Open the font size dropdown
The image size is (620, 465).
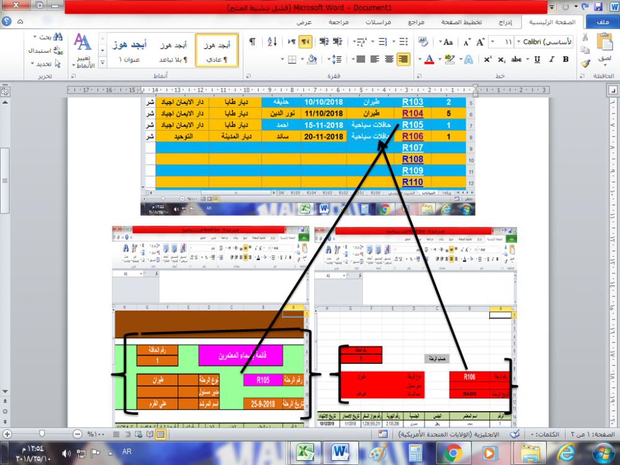493,42
